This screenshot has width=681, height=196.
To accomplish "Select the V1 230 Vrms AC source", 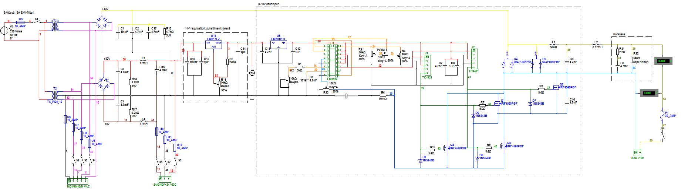I will click(x=4, y=30).
